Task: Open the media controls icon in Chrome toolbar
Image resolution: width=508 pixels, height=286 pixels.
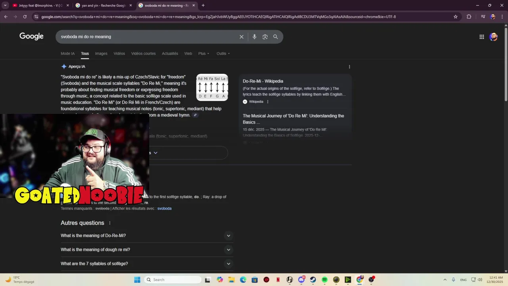Action: pyautogui.click(x=483, y=17)
